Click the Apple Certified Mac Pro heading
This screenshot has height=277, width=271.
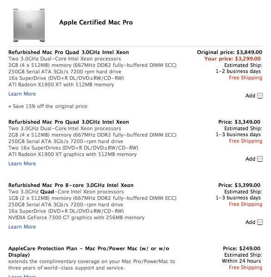click(x=96, y=23)
